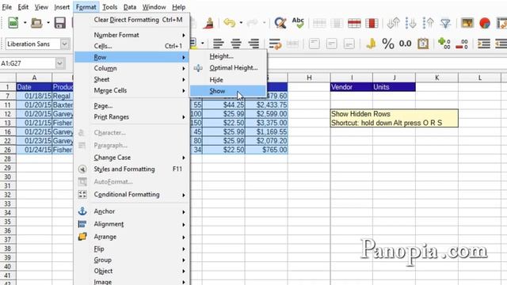
Task: Click the Increase Indent icon
Action: 484,44
